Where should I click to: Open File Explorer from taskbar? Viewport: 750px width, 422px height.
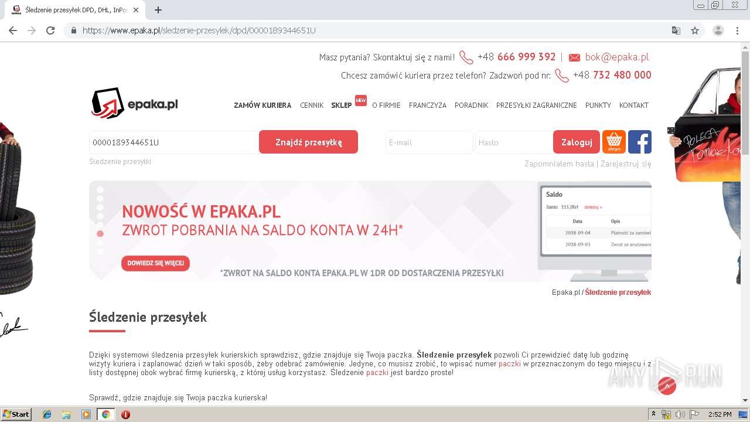(x=66, y=414)
